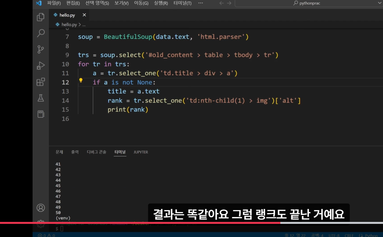
Task: Switch to the 문제 panel tab
Action: pyautogui.click(x=59, y=152)
